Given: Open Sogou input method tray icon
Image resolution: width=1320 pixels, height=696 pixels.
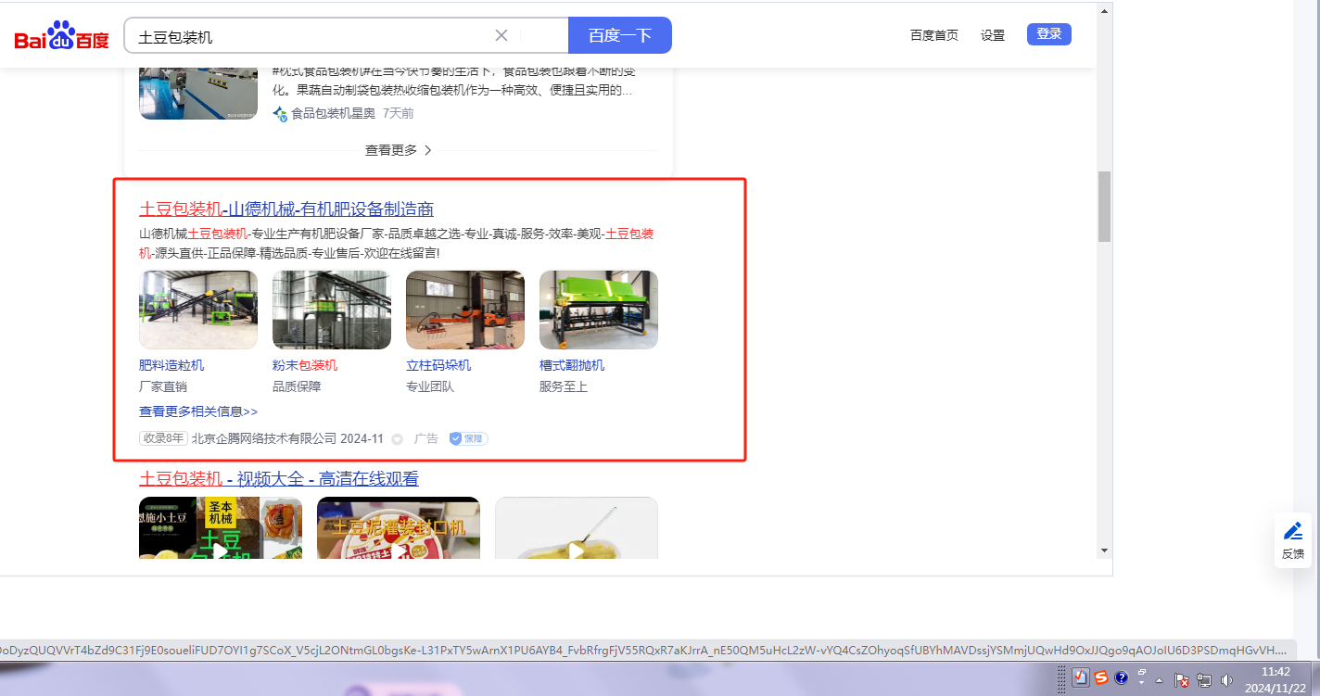Looking at the screenshot, I should [x=1101, y=677].
